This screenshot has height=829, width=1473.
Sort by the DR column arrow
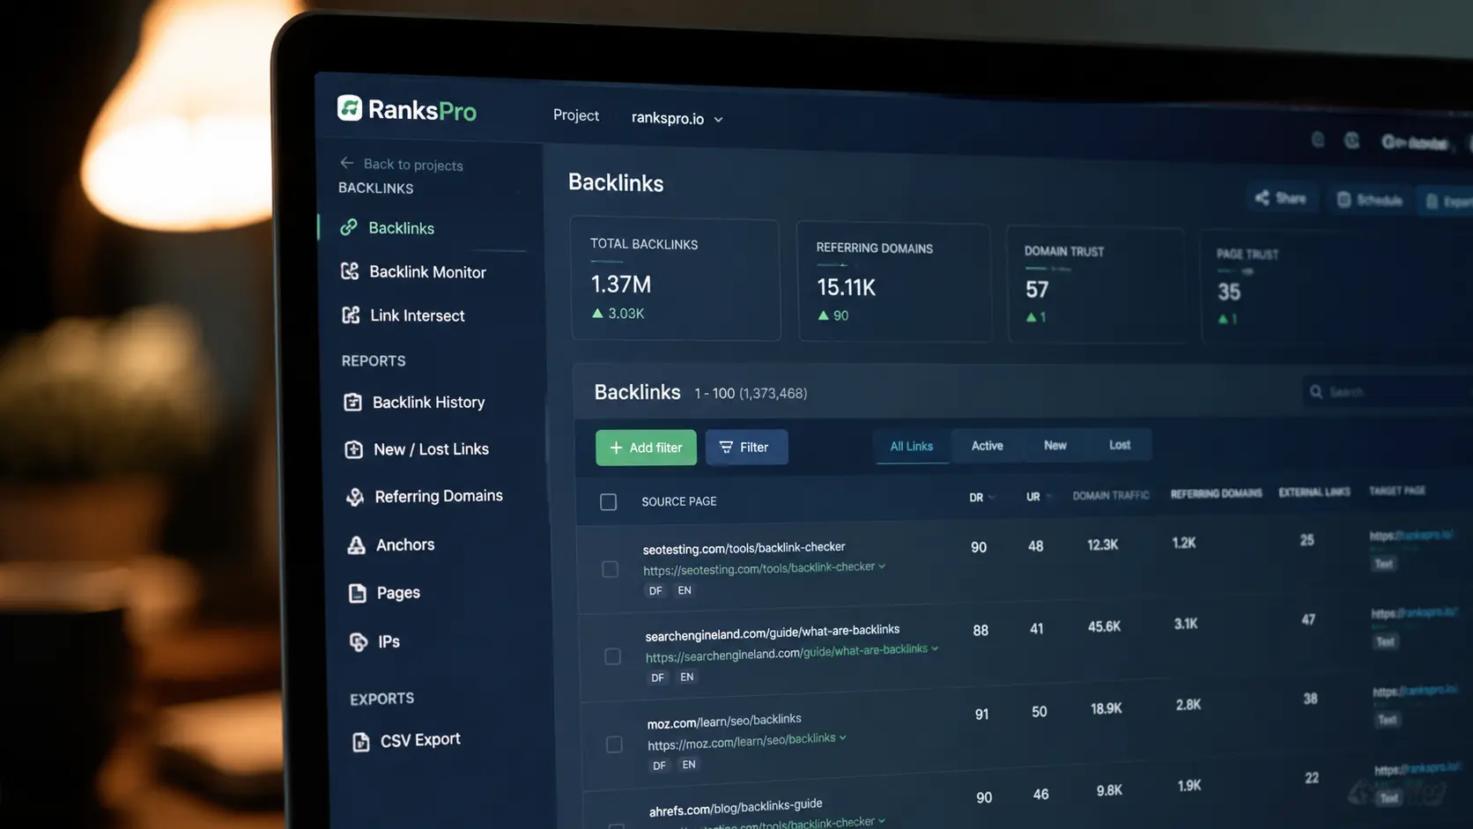coord(992,498)
